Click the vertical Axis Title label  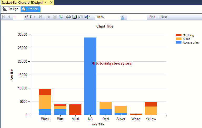coord(12,75)
